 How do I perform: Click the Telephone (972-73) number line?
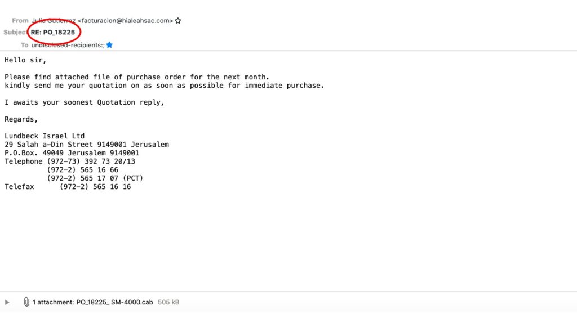(69, 161)
